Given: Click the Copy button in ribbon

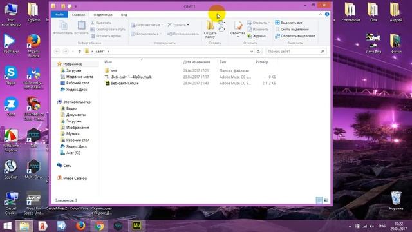Looking at the screenshot, I should pyautogui.click(x=63, y=28).
